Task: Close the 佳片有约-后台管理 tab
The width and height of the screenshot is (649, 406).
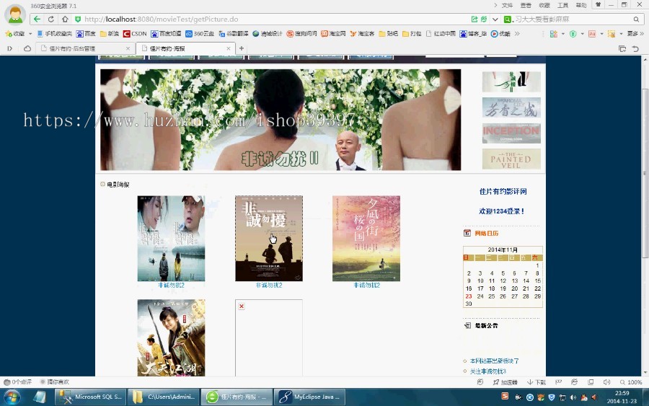Action: pos(128,48)
